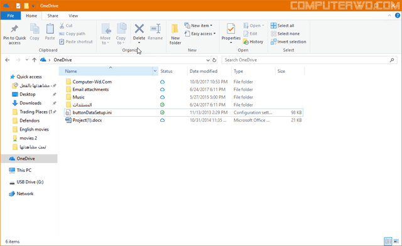
Task: Switch to the Home tab
Action: tap(31, 16)
